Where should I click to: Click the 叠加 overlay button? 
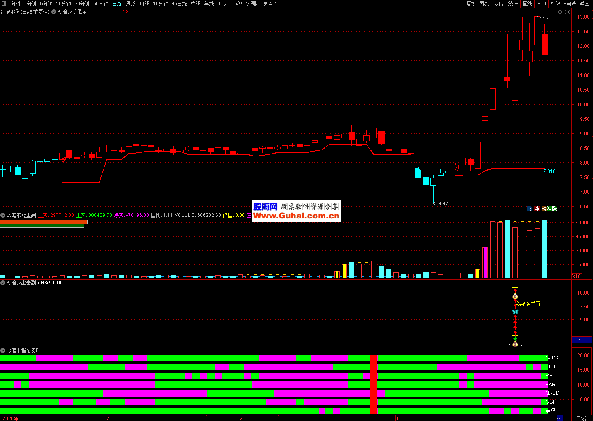point(485,4)
